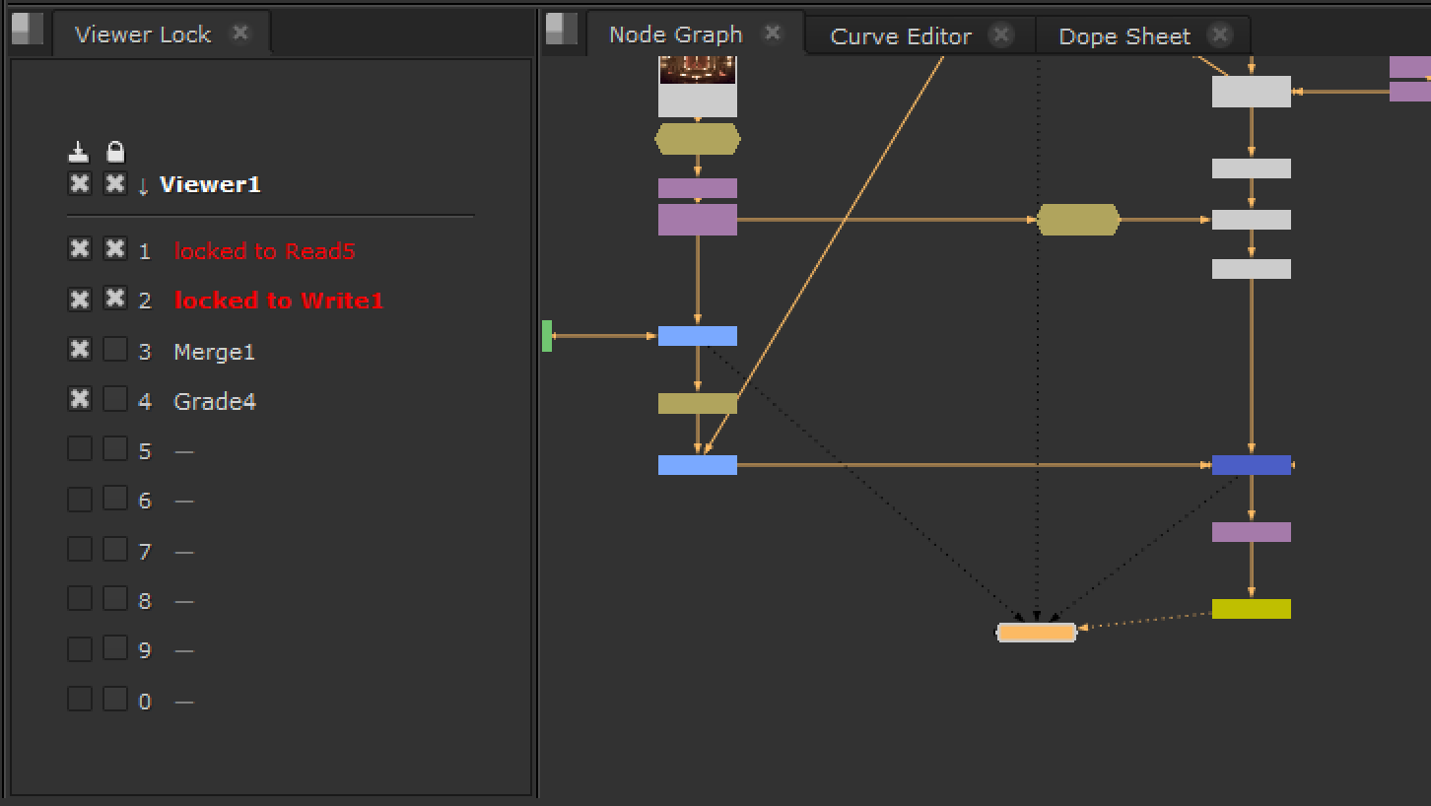Select the orange viewer node in graph
1431x806 pixels.
coord(1036,633)
